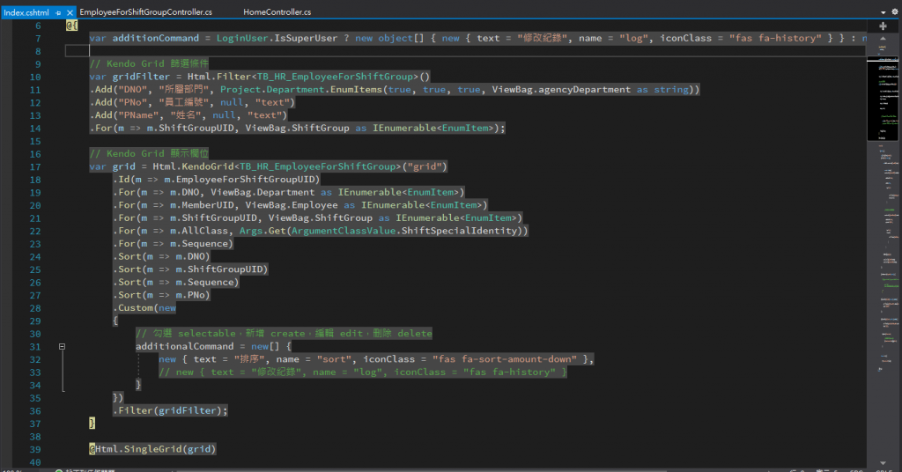The image size is (902, 472).
Task: Click the commented-out code on line 33
Action: click(363, 372)
